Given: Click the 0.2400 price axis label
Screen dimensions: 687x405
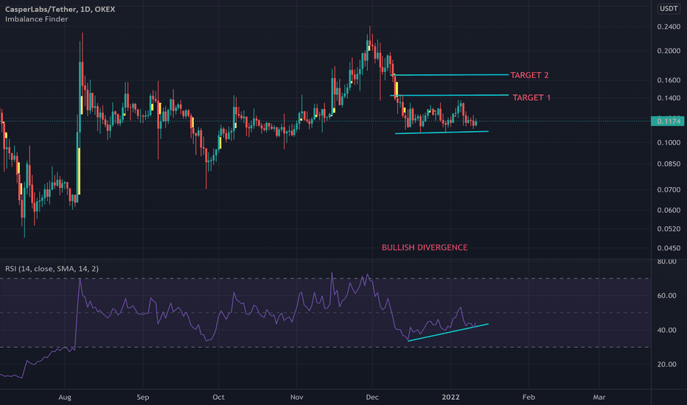Looking at the screenshot, I should 669,27.
